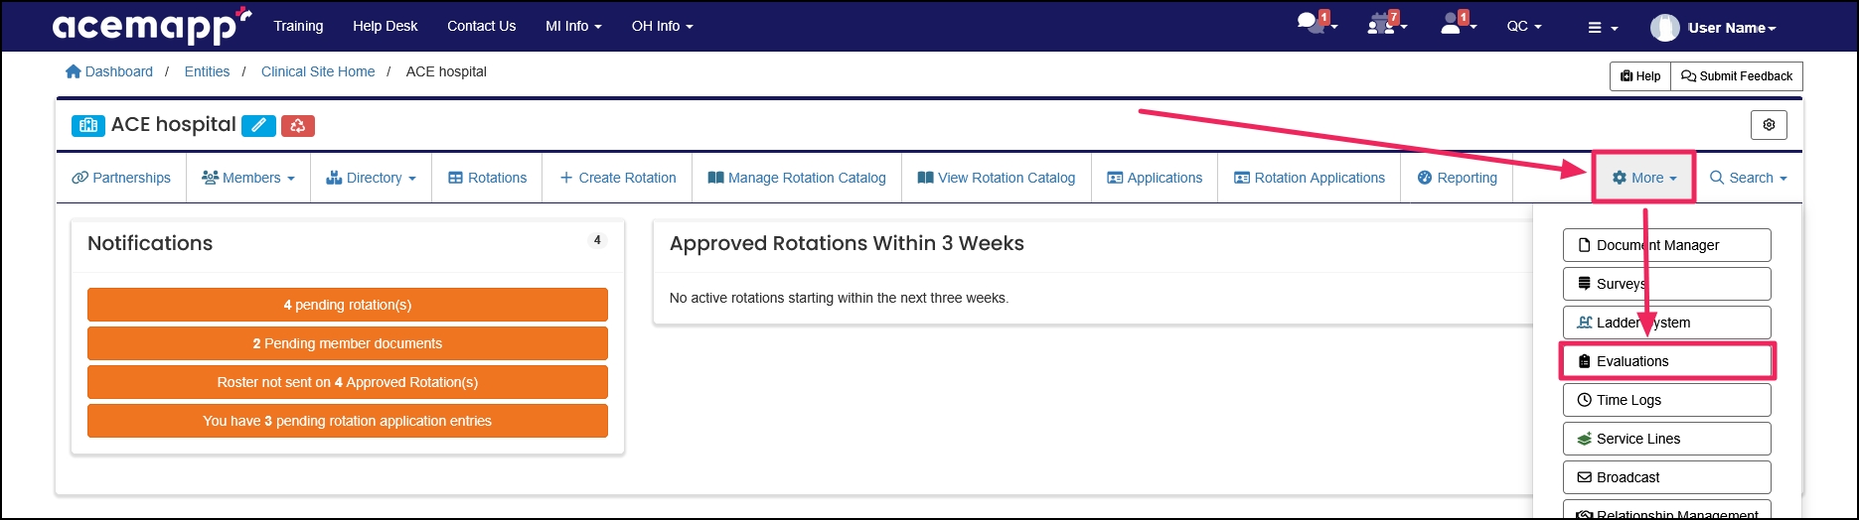Go to Clinical Site Home breadcrumb
The image size is (1859, 520).
coord(318,71)
